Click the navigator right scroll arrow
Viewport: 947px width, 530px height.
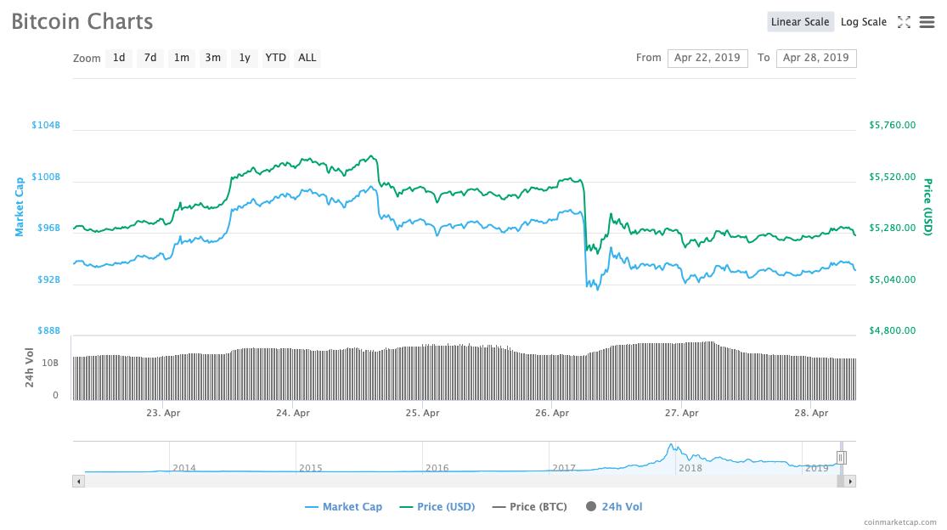(850, 481)
